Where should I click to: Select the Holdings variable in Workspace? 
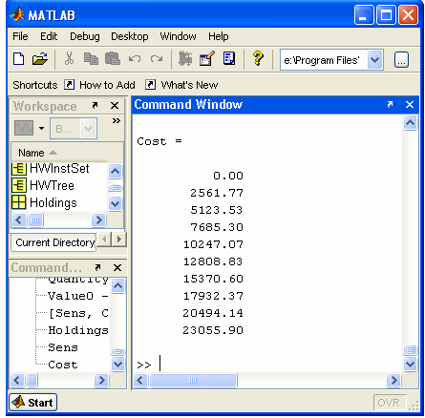53,203
